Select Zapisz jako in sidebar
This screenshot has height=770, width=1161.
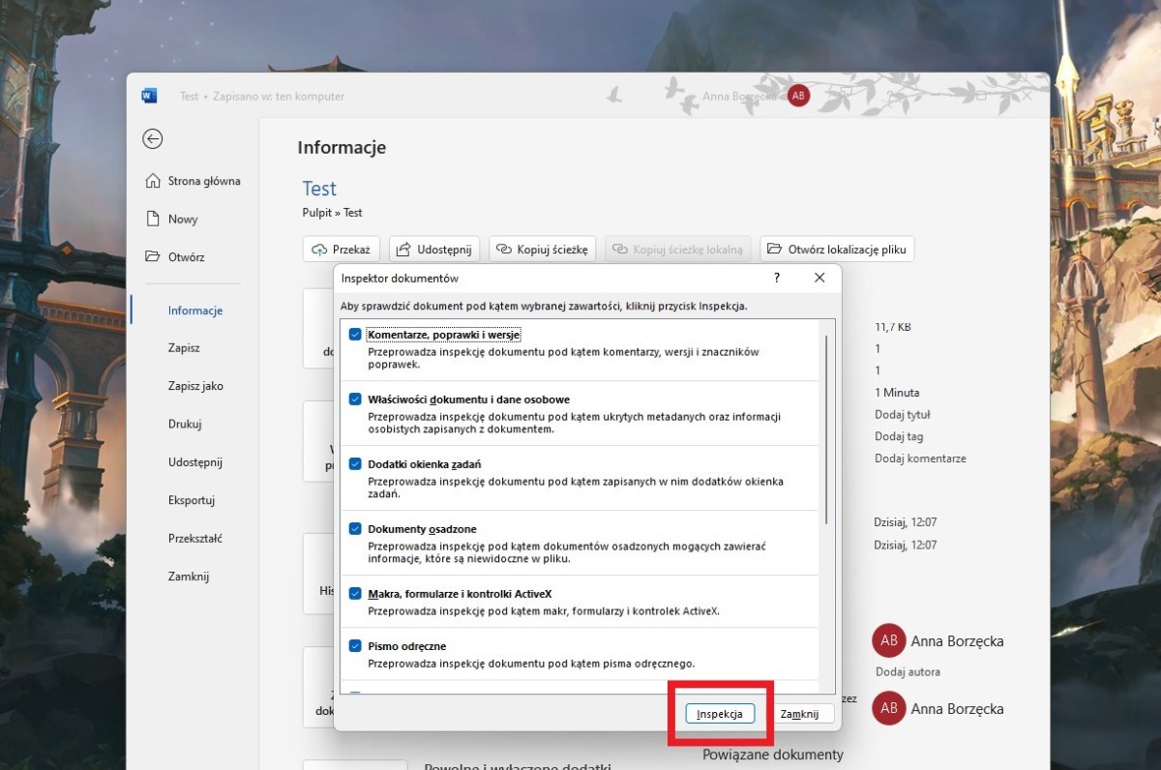(x=195, y=386)
